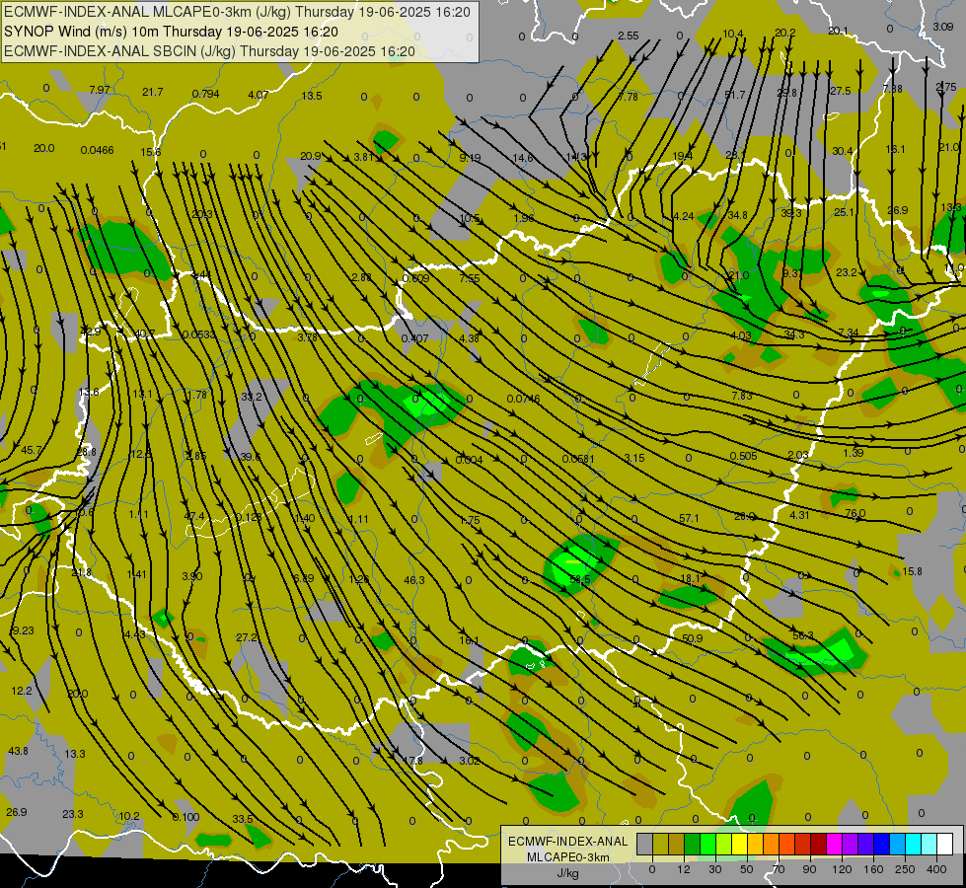Click the white swatch at the legend's end
Viewport: 966px width, 888px height.
[x=945, y=845]
